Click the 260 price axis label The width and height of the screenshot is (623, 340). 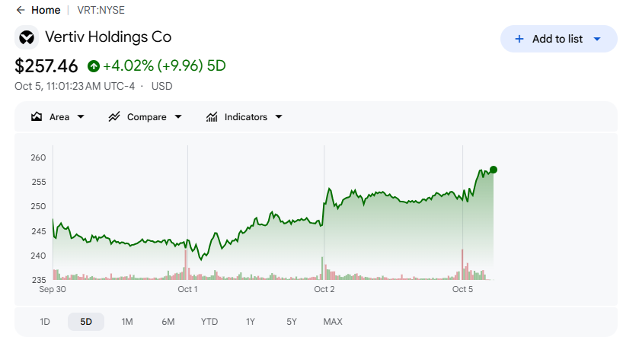coord(38,157)
